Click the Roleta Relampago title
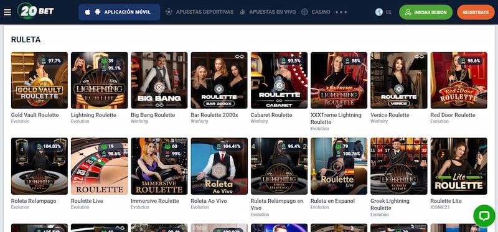 coord(34,201)
